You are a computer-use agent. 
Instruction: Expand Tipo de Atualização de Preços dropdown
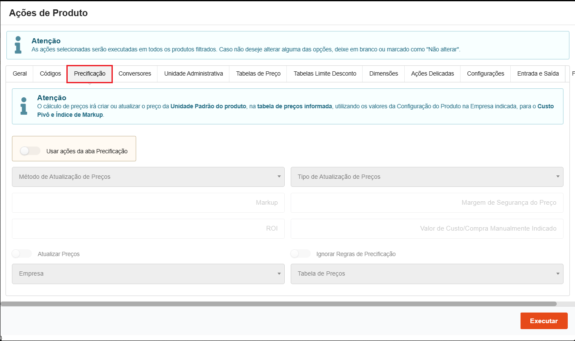427,177
